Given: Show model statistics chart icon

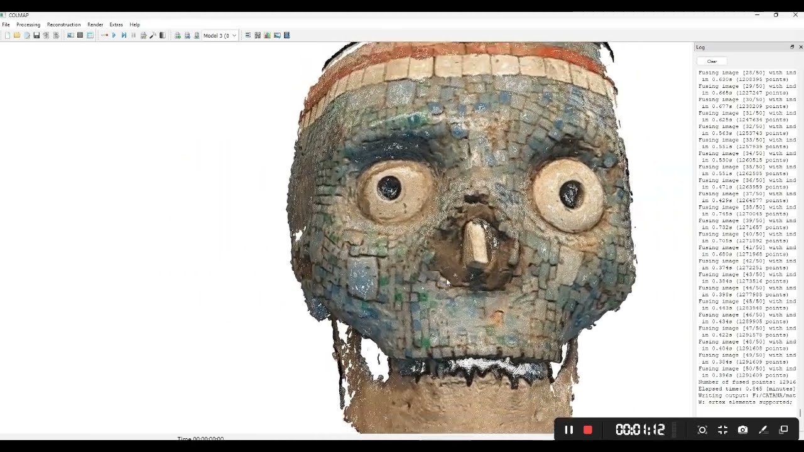Looking at the screenshot, I should (x=267, y=36).
